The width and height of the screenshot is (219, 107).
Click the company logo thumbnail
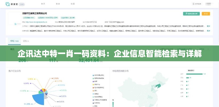coord(14,18)
